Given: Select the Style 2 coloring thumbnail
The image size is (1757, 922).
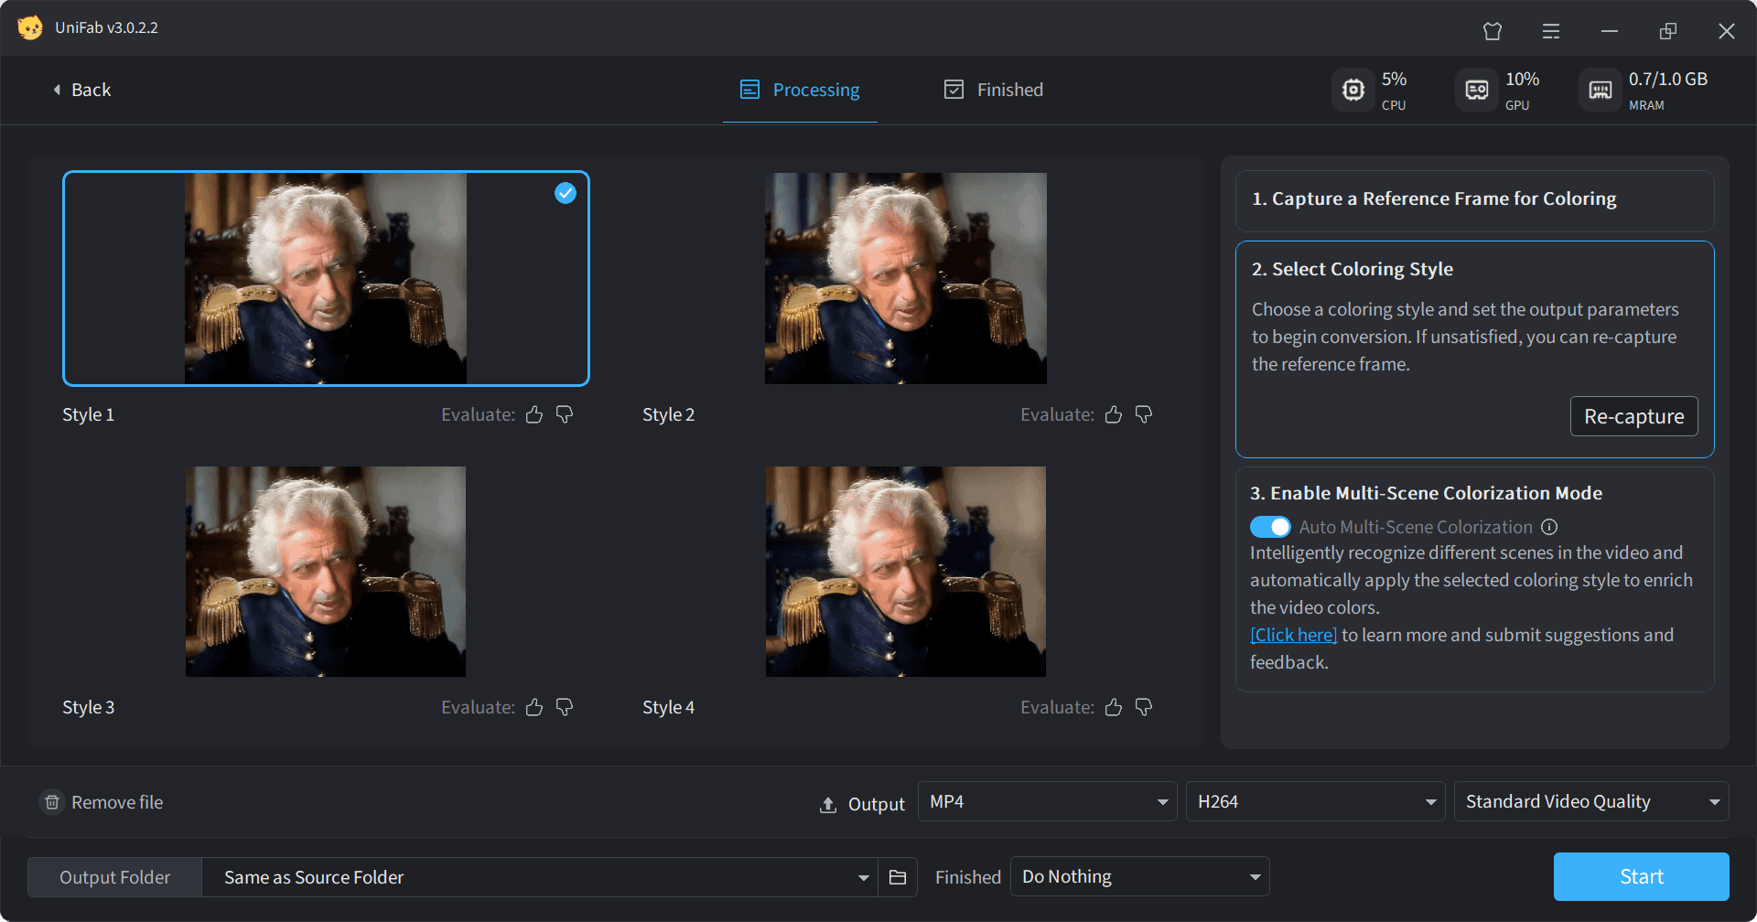Looking at the screenshot, I should click(x=906, y=278).
